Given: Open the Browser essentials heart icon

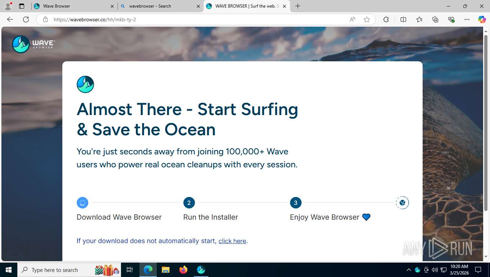Looking at the screenshot, I should click(451, 19).
